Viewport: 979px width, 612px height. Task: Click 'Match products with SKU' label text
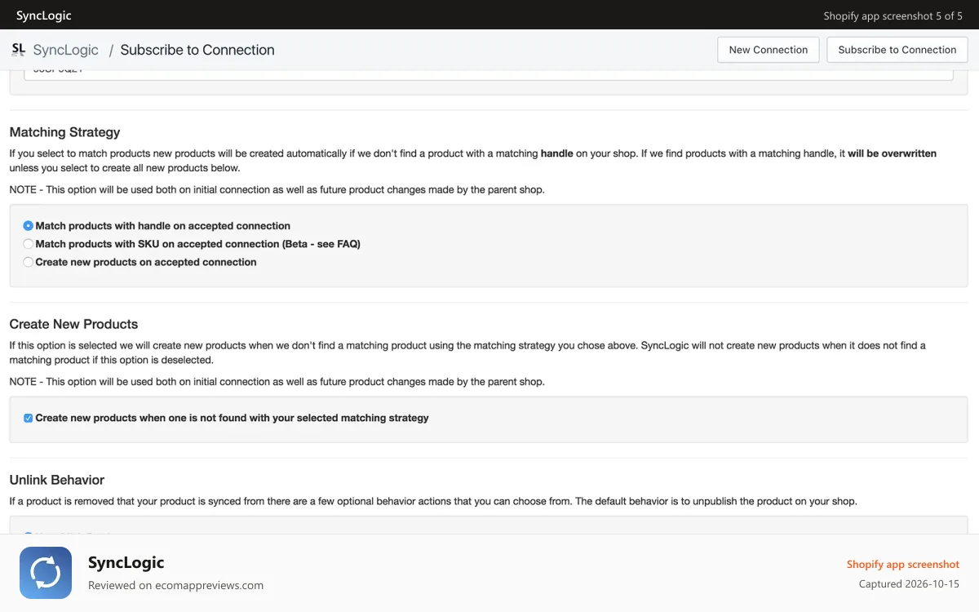[198, 244]
